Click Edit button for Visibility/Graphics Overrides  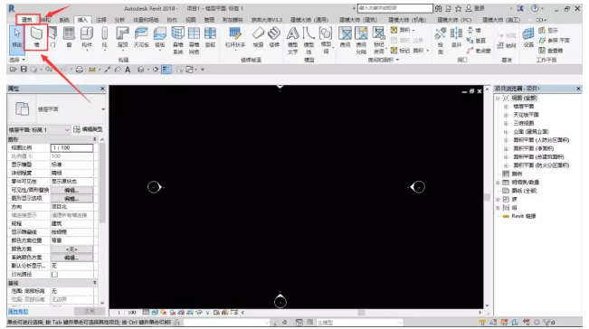pyautogui.click(x=71, y=190)
